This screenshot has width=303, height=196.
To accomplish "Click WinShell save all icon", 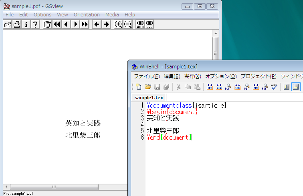I will 166,87.
